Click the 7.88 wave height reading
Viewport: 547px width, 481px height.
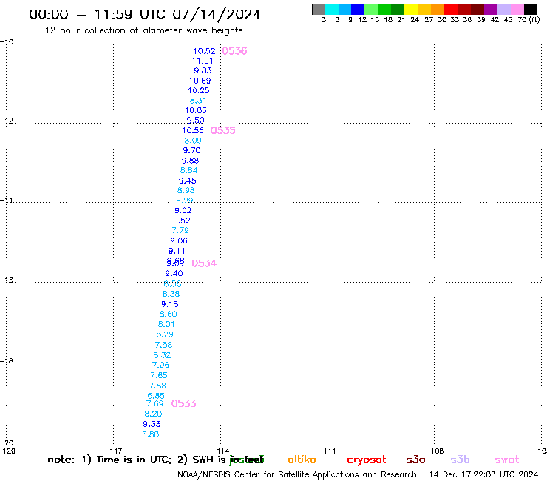[x=157, y=386]
